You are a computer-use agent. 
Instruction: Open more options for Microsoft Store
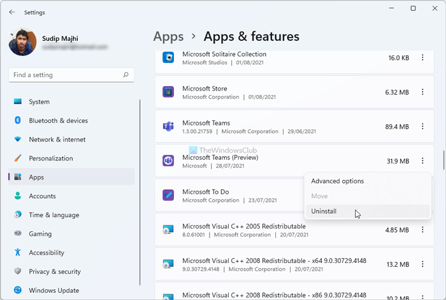click(x=422, y=92)
